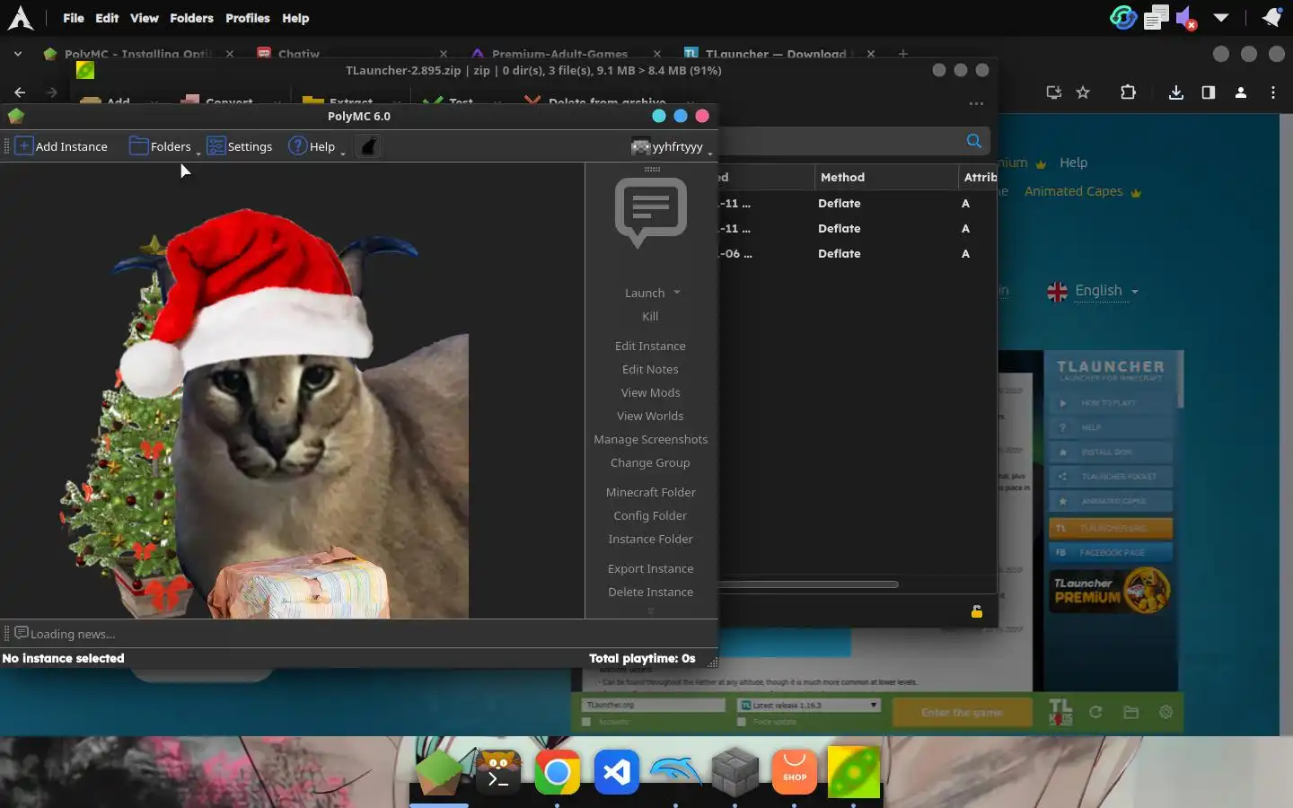1293x808 pixels.
Task: Open Instance Folder from PolyMC panel
Action: point(650,539)
